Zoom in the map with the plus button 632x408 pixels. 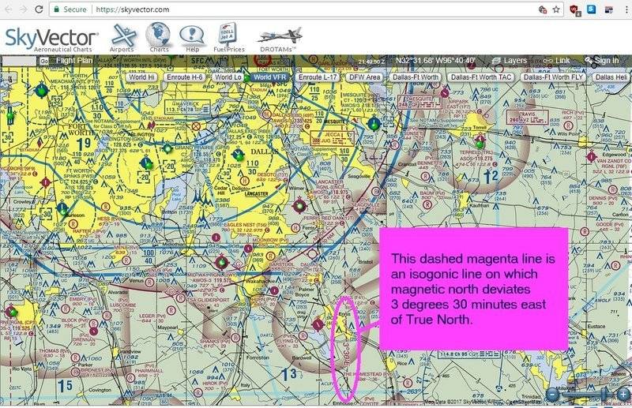click(623, 395)
